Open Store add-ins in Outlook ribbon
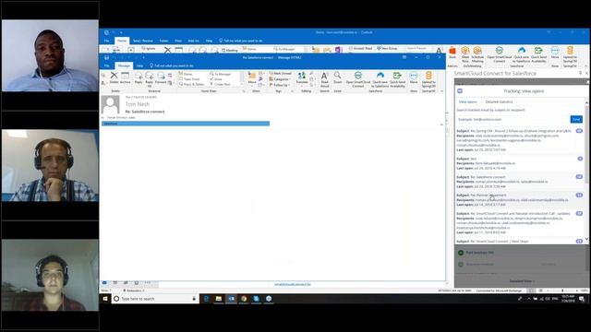Viewport: 591px width, 332px height. [x=452, y=53]
